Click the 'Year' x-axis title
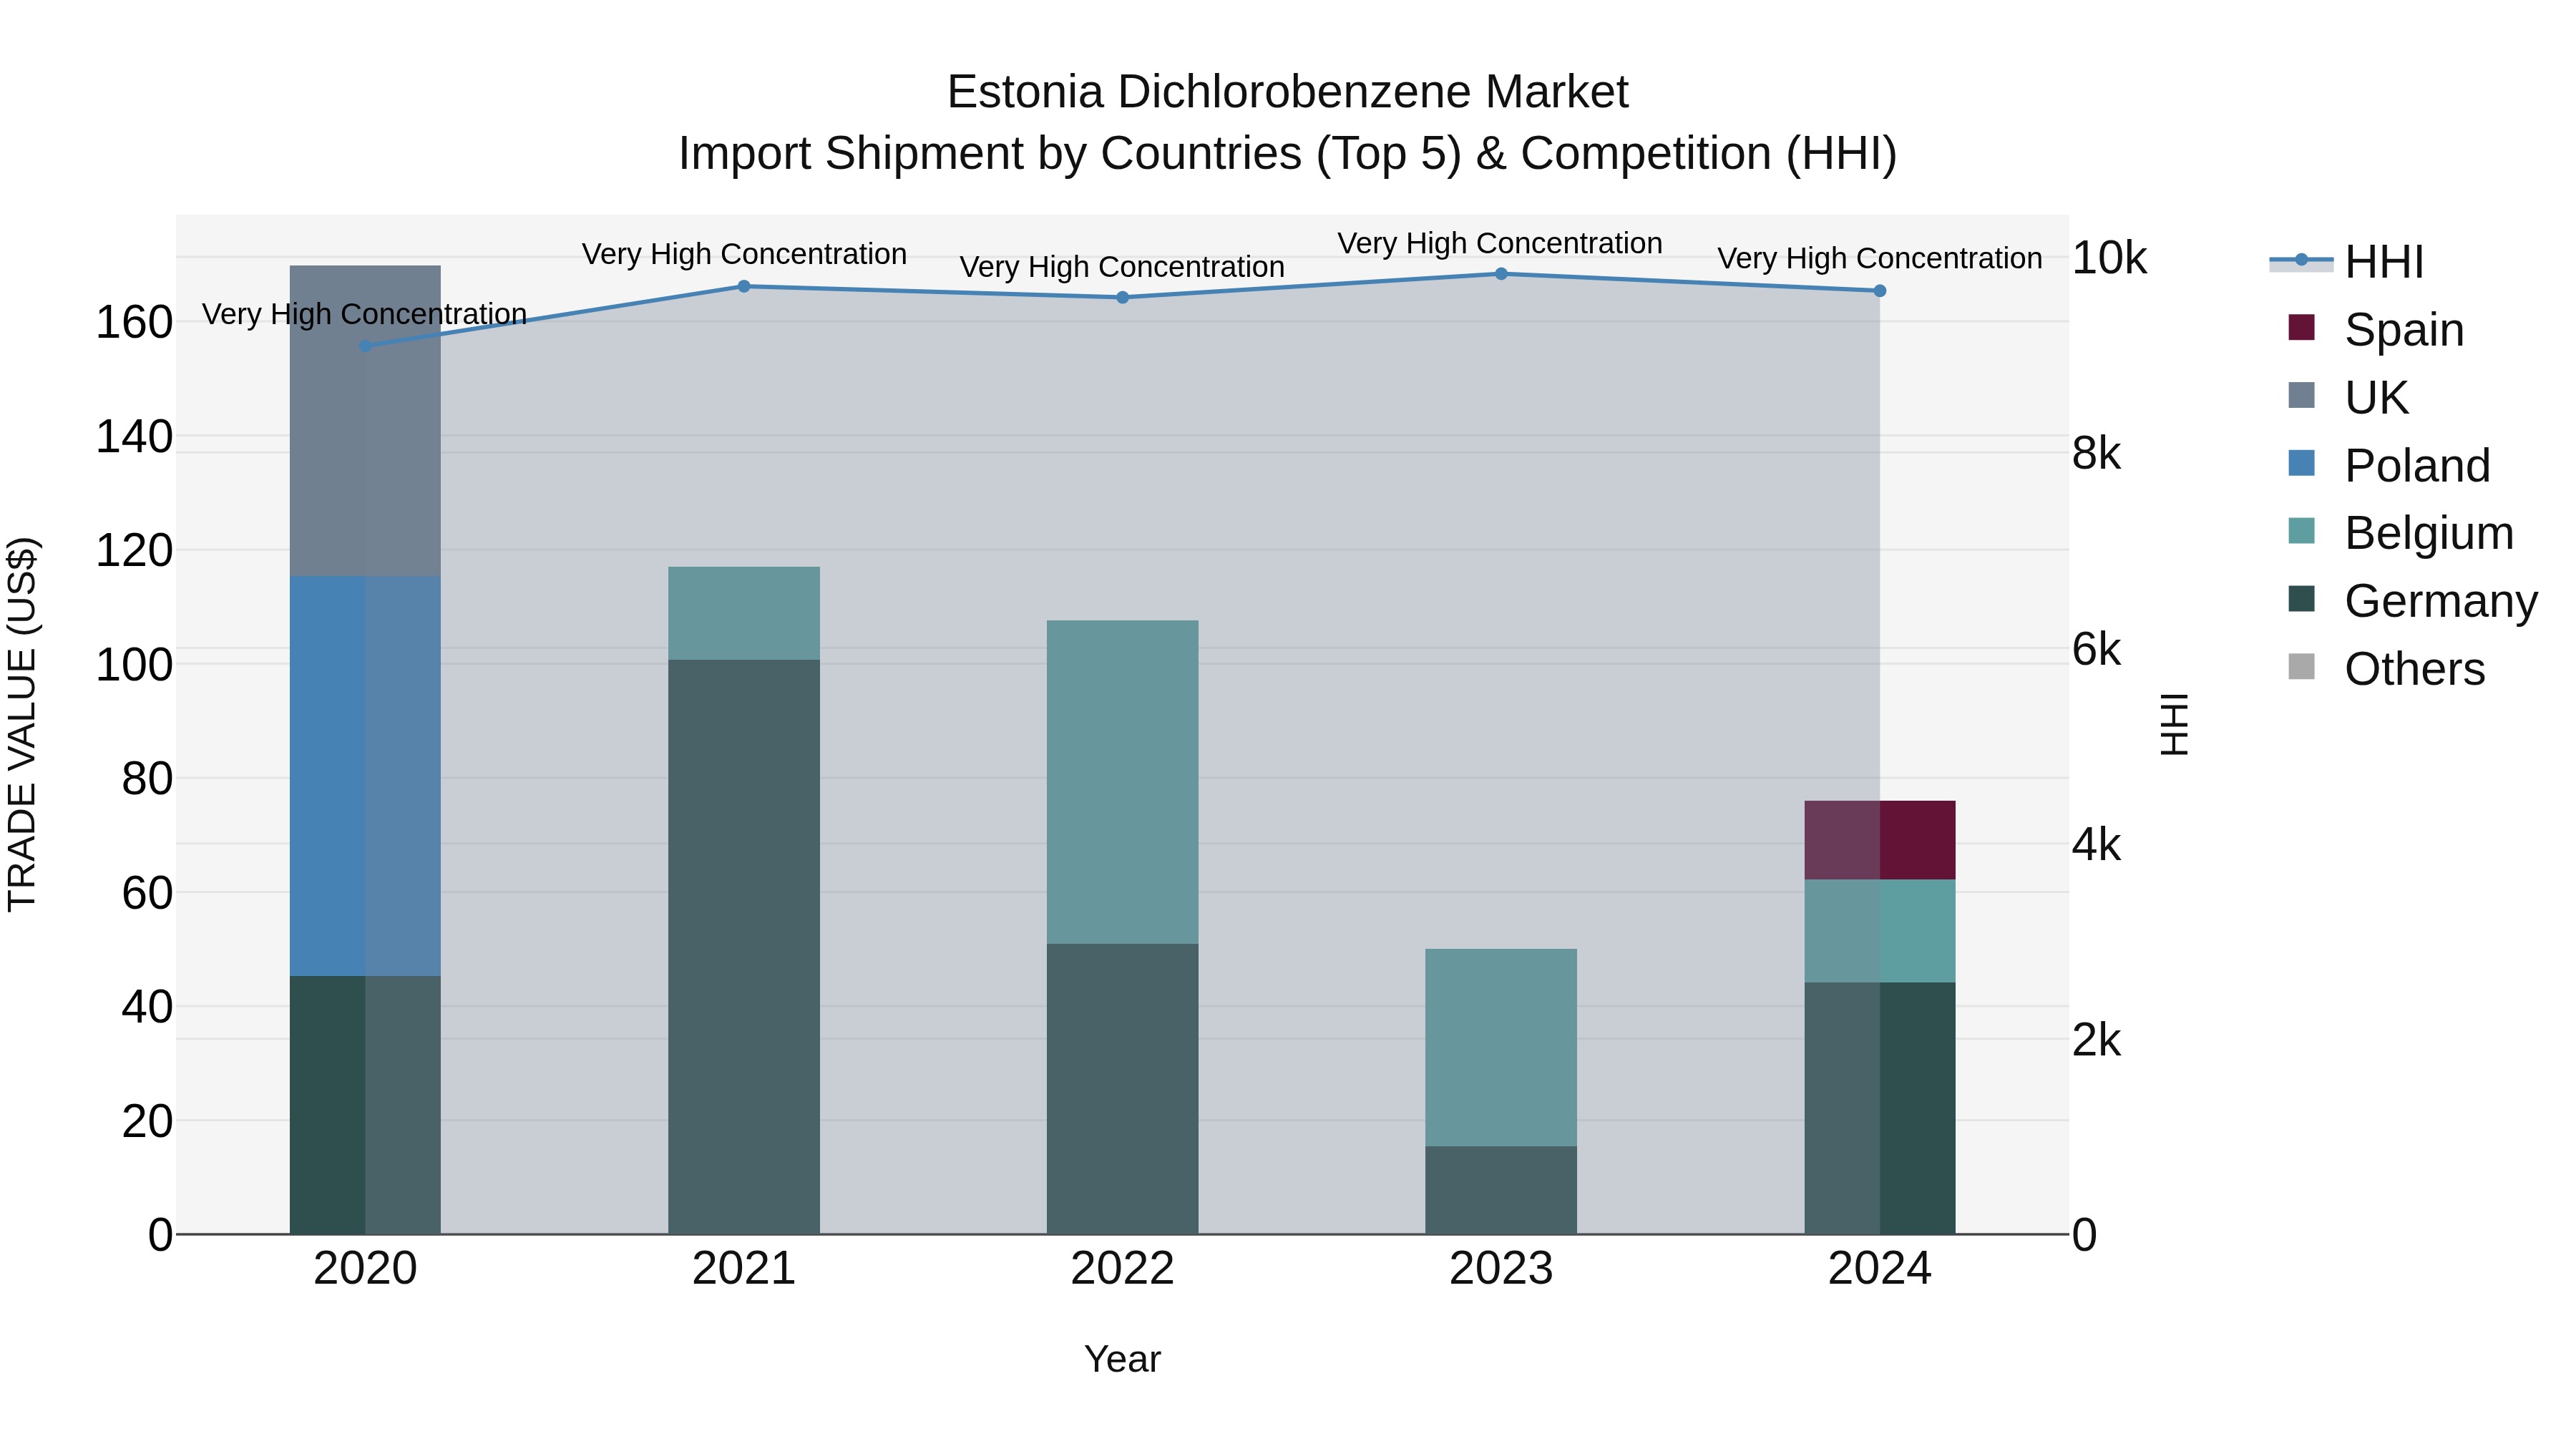Viewport: 2576px width, 1449px height. click(x=1122, y=1360)
